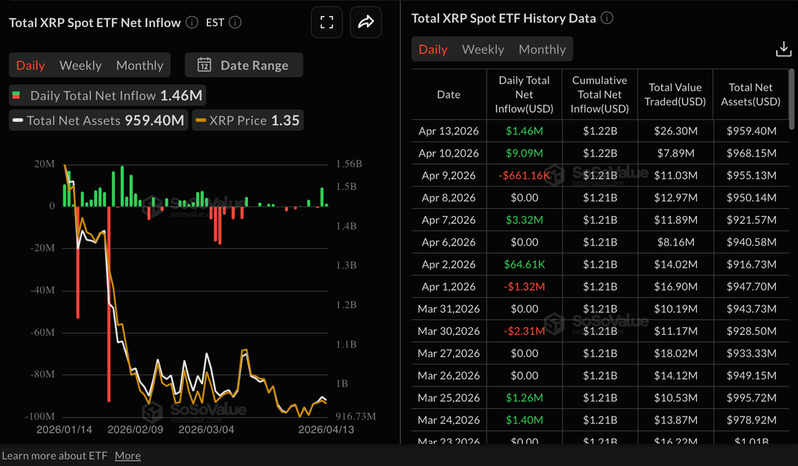Switch chart to Monthly view
This screenshot has width=798, height=466.
coord(139,66)
